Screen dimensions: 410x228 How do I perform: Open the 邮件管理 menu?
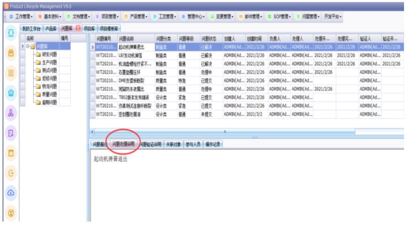[x=251, y=17]
